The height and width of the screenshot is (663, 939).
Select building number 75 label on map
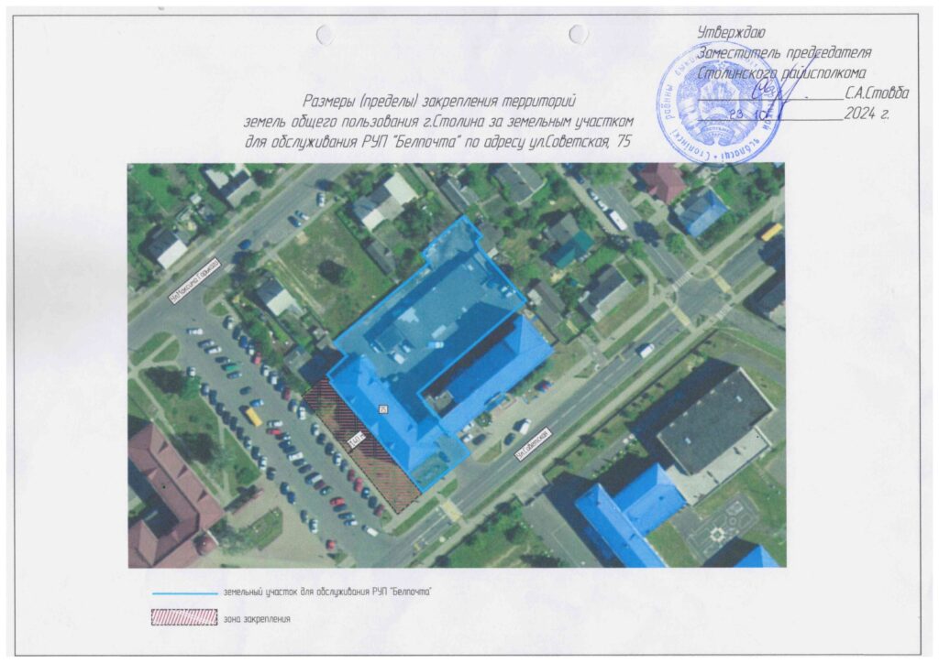pyautogui.click(x=383, y=408)
